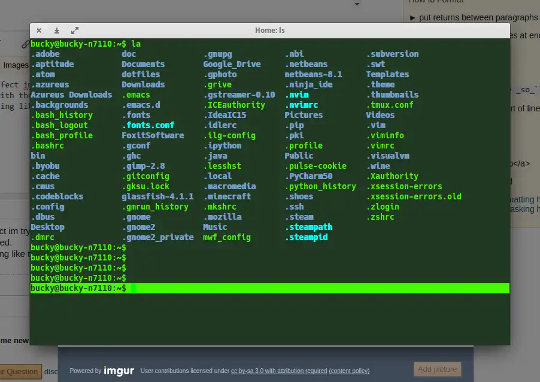Download the image using the download arrow icon
Image resolution: width=540 pixels, height=382 pixels.
tap(57, 31)
